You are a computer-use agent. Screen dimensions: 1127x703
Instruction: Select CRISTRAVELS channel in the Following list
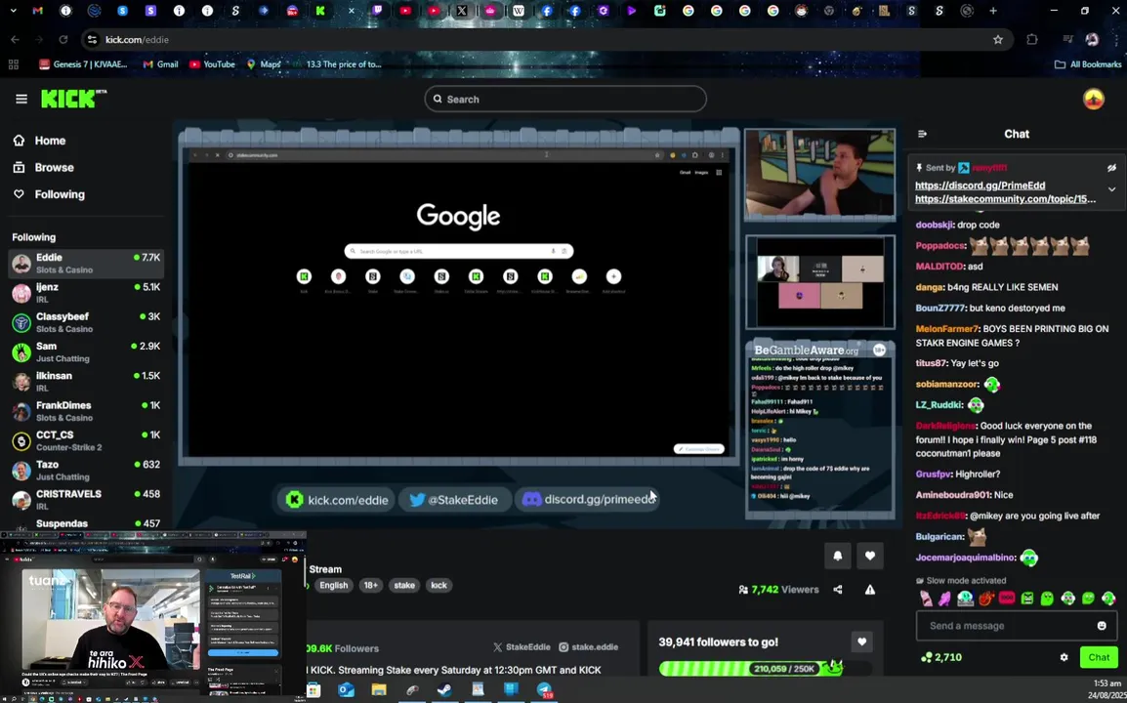pos(86,500)
